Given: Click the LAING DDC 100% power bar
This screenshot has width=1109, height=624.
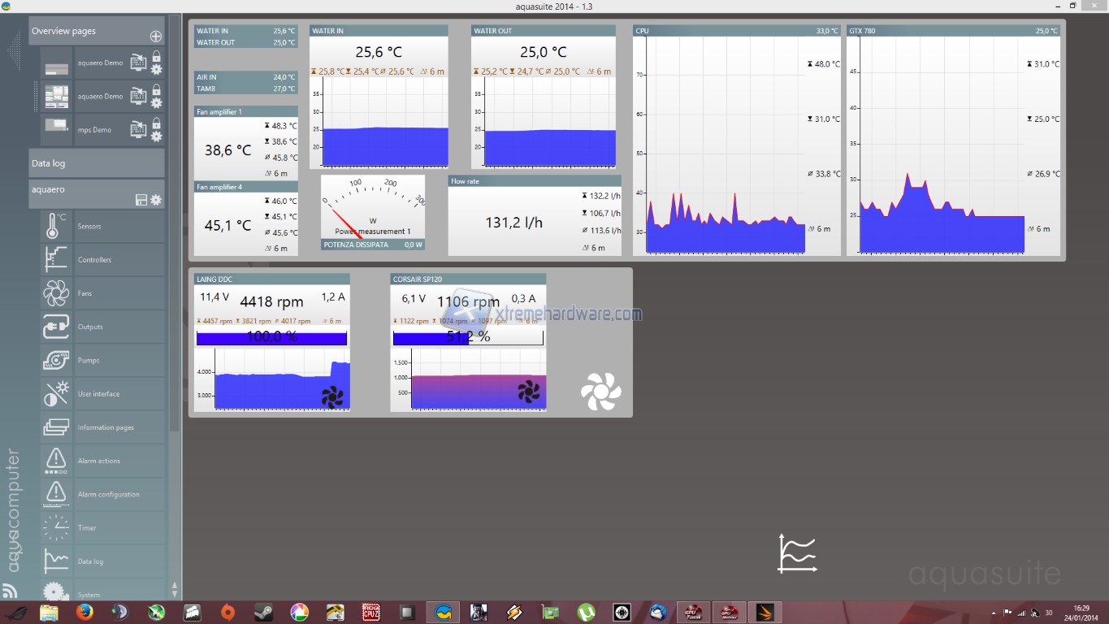Looking at the screenshot, I should point(271,338).
